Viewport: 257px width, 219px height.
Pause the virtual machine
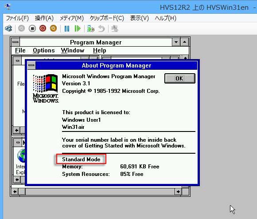coord(67,29)
